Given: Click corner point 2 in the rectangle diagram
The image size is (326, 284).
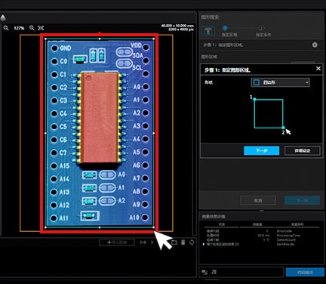Looking at the screenshot, I should [x=283, y=128].
